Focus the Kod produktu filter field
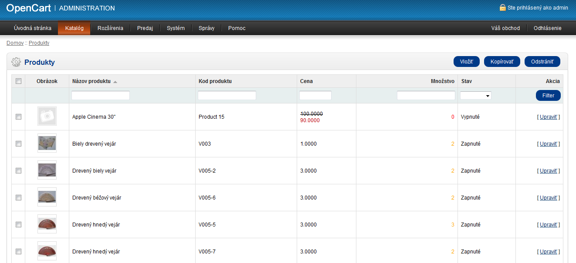This screenshot has height=263, width=576. [227, 95]
